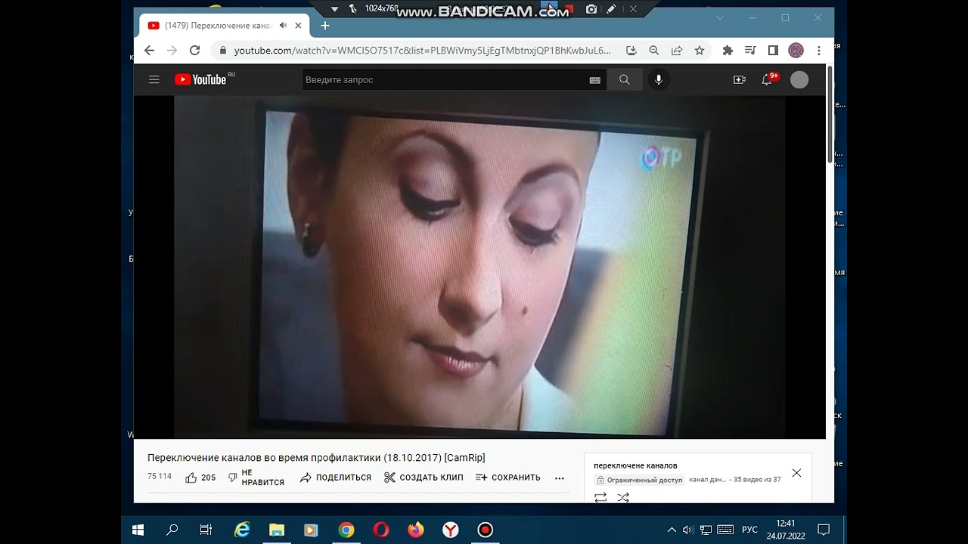968x544 pixels.
Task: Open Task View on the taskbar
Action: click(x=206, y=530)
